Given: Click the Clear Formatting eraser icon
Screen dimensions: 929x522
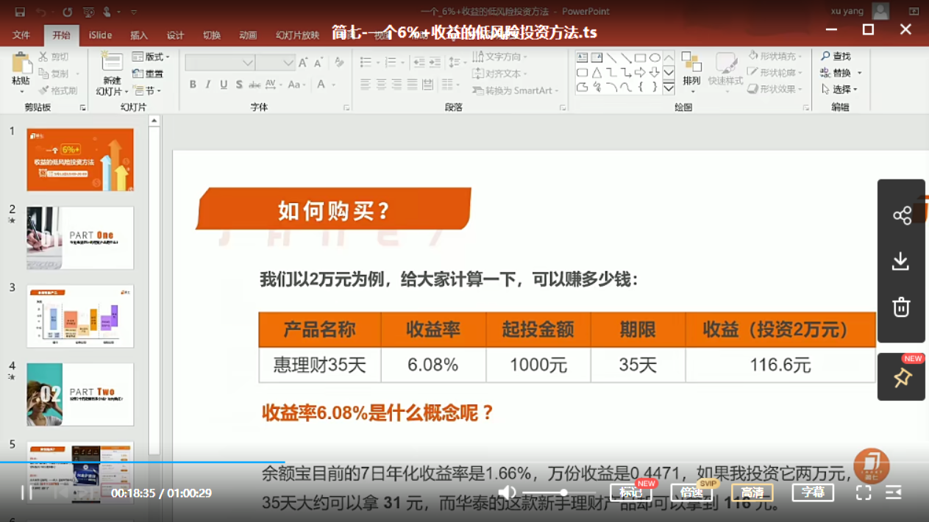Looking at the screenshot, I should pyautogui.click(x=338, y=62).
